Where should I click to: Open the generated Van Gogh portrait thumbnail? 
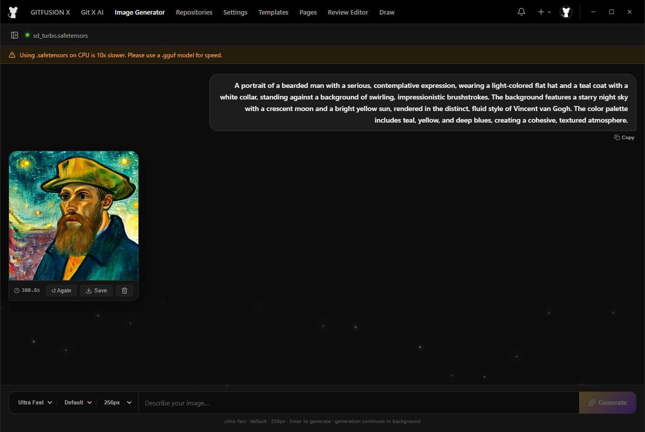click(73, 215)
